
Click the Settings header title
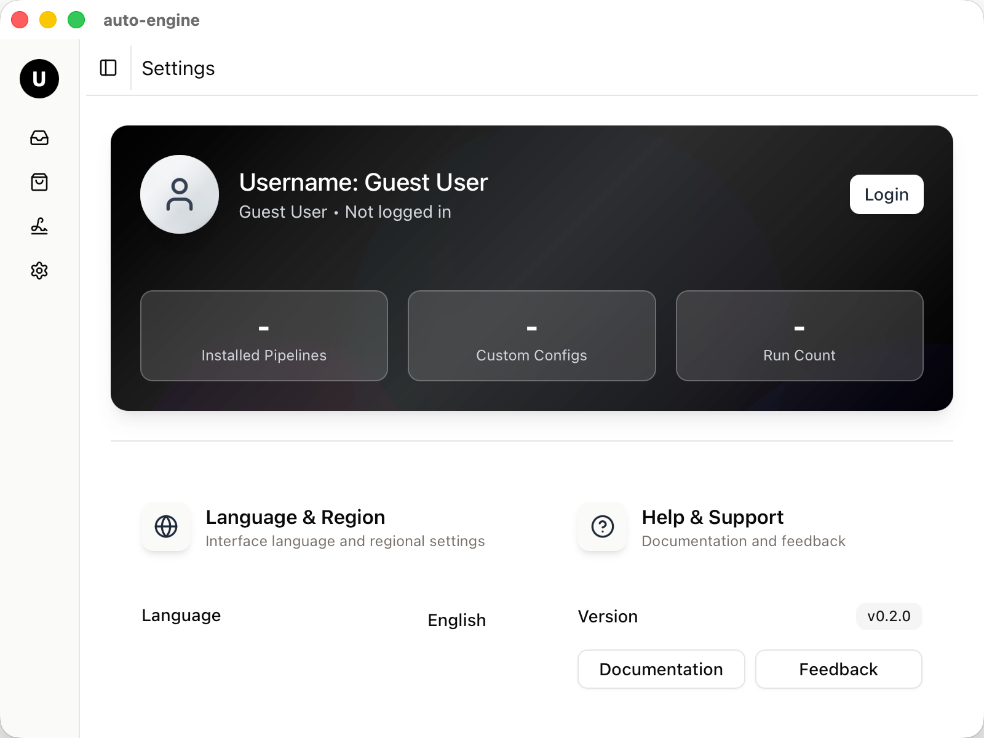click(178, 68)
